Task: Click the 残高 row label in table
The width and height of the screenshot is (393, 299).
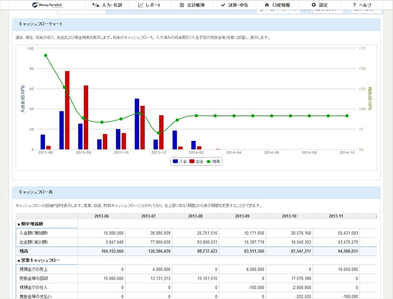Action: [24, 251]
